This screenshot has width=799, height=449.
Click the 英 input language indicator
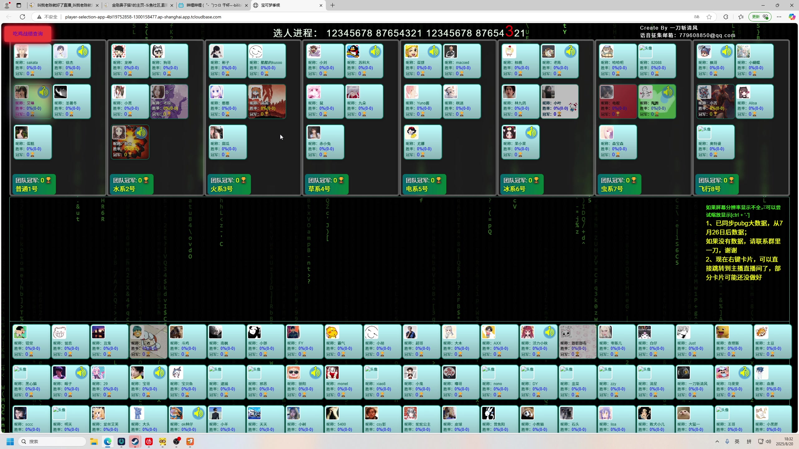tap(737, 442)
